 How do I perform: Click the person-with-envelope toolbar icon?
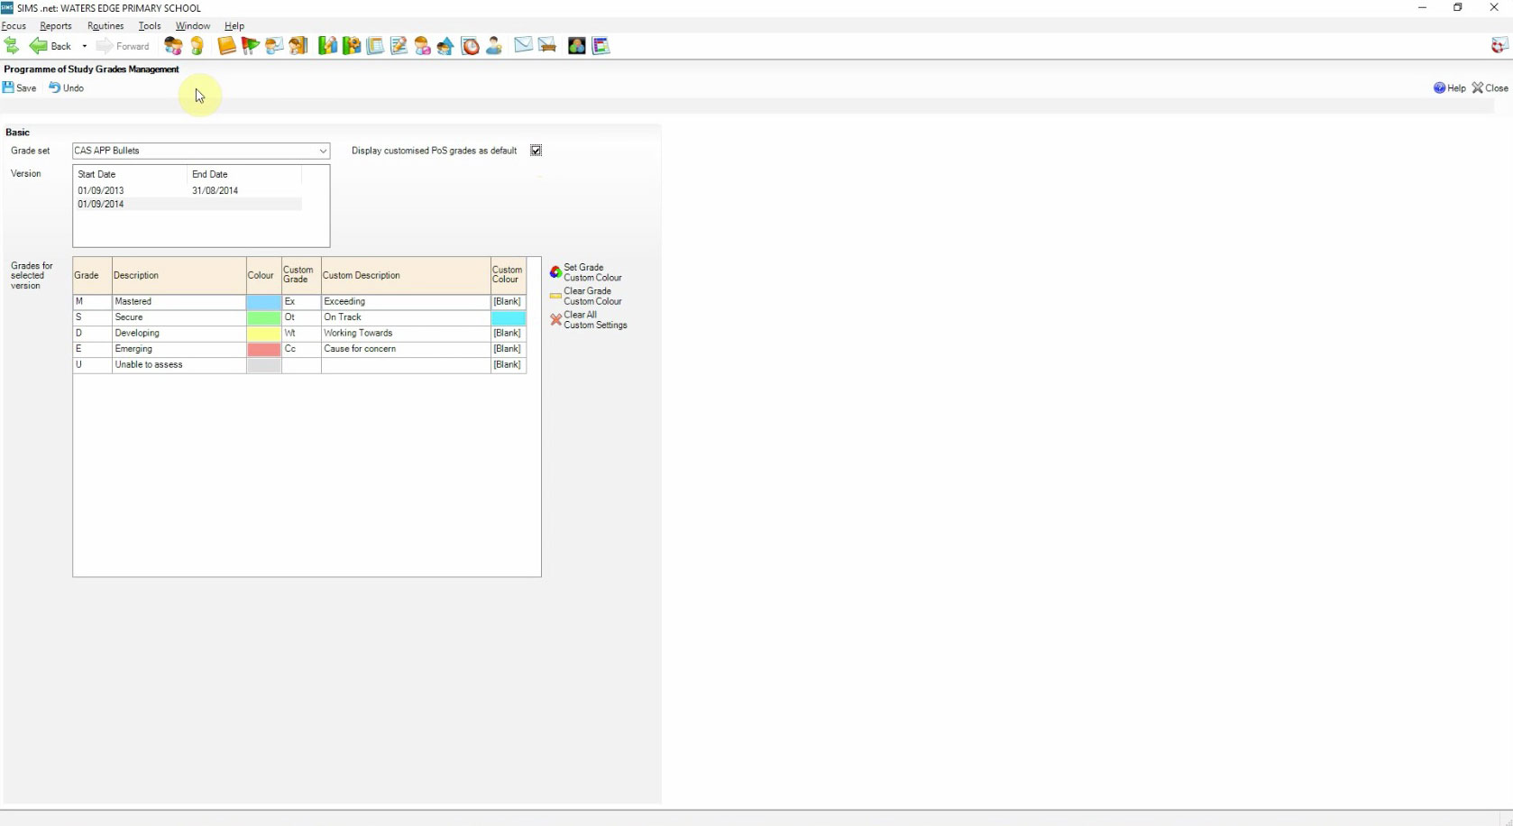coord(274,46)
